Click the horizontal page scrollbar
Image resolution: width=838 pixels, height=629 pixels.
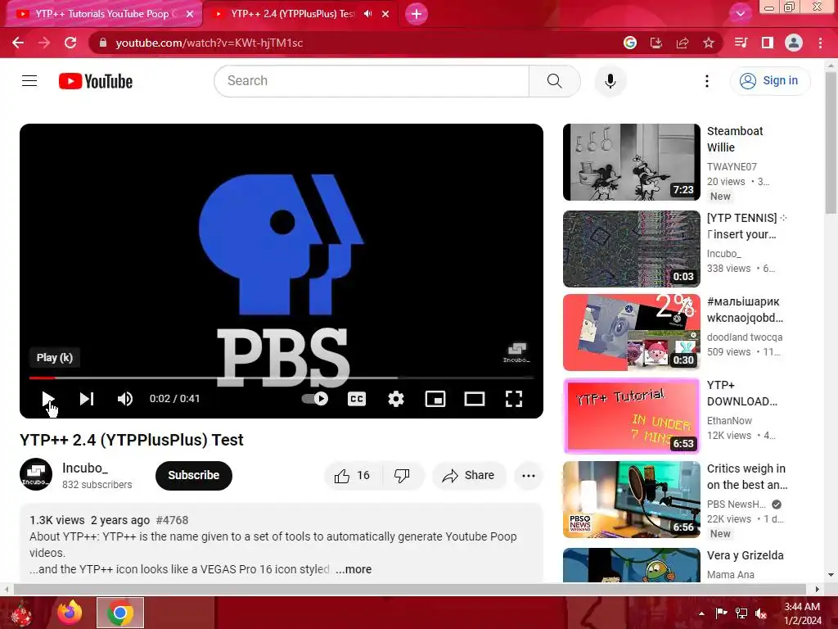(x=411, y=589)
